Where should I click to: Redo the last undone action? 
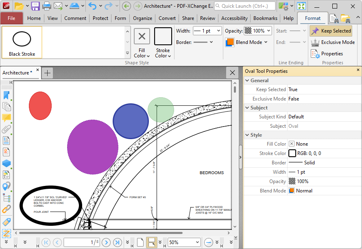coord(109,6)
